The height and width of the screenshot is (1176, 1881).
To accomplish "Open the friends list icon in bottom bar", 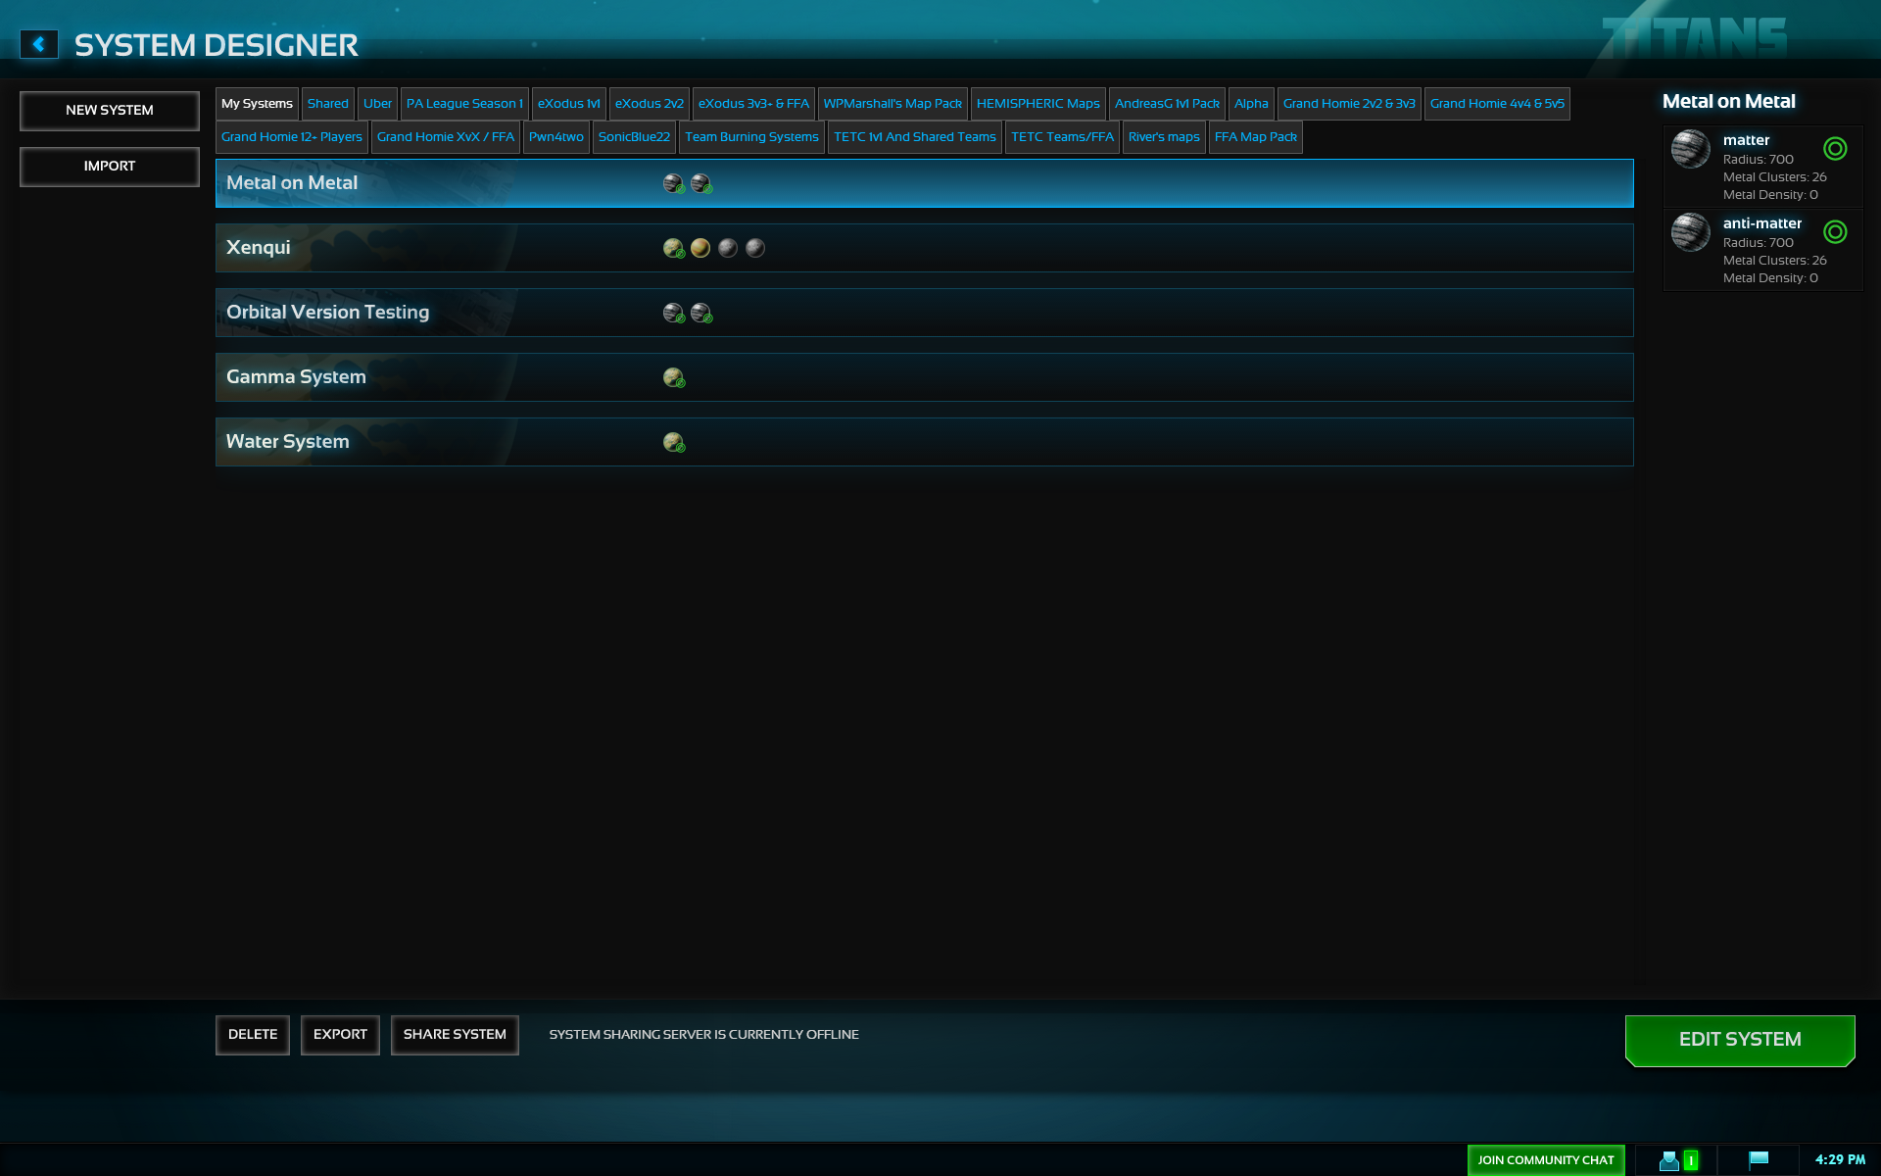I will (1669, 1160).
